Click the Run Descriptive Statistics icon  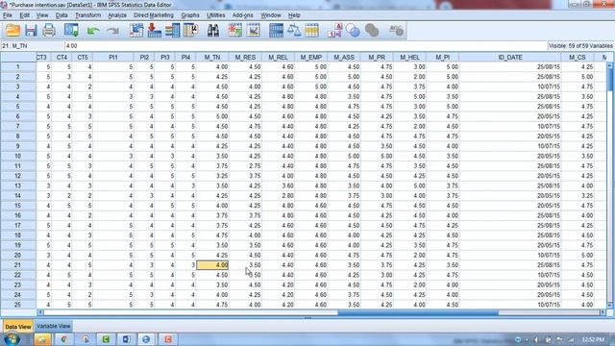191,30
